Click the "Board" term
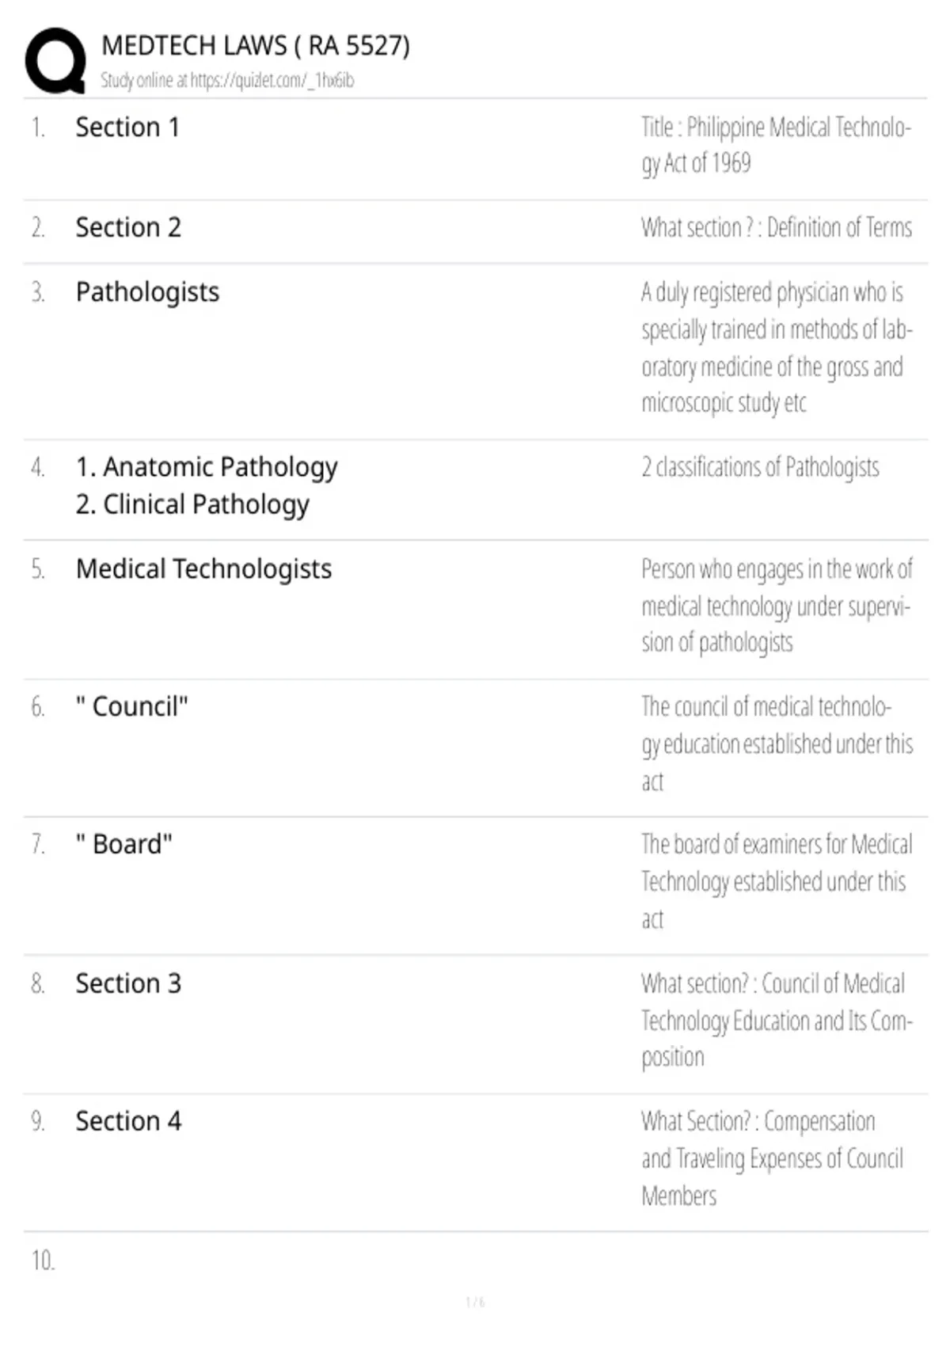This screenshot has height=1346, width=950. click(x=124, y=844)
